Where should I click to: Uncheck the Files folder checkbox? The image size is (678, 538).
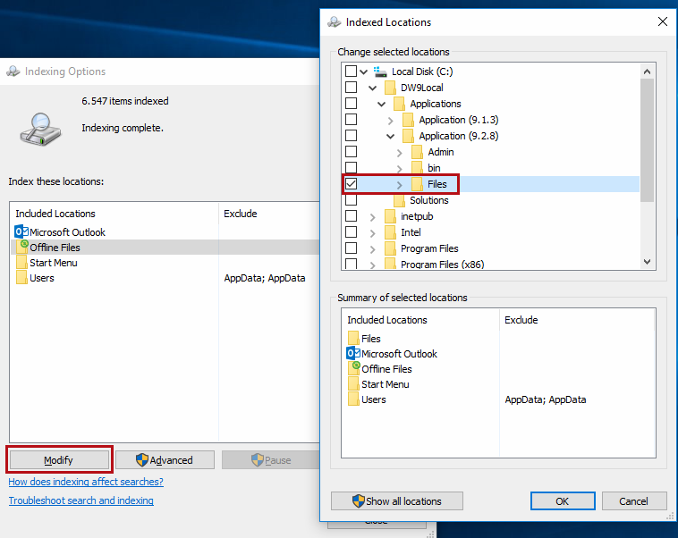[x=352, y=184]
